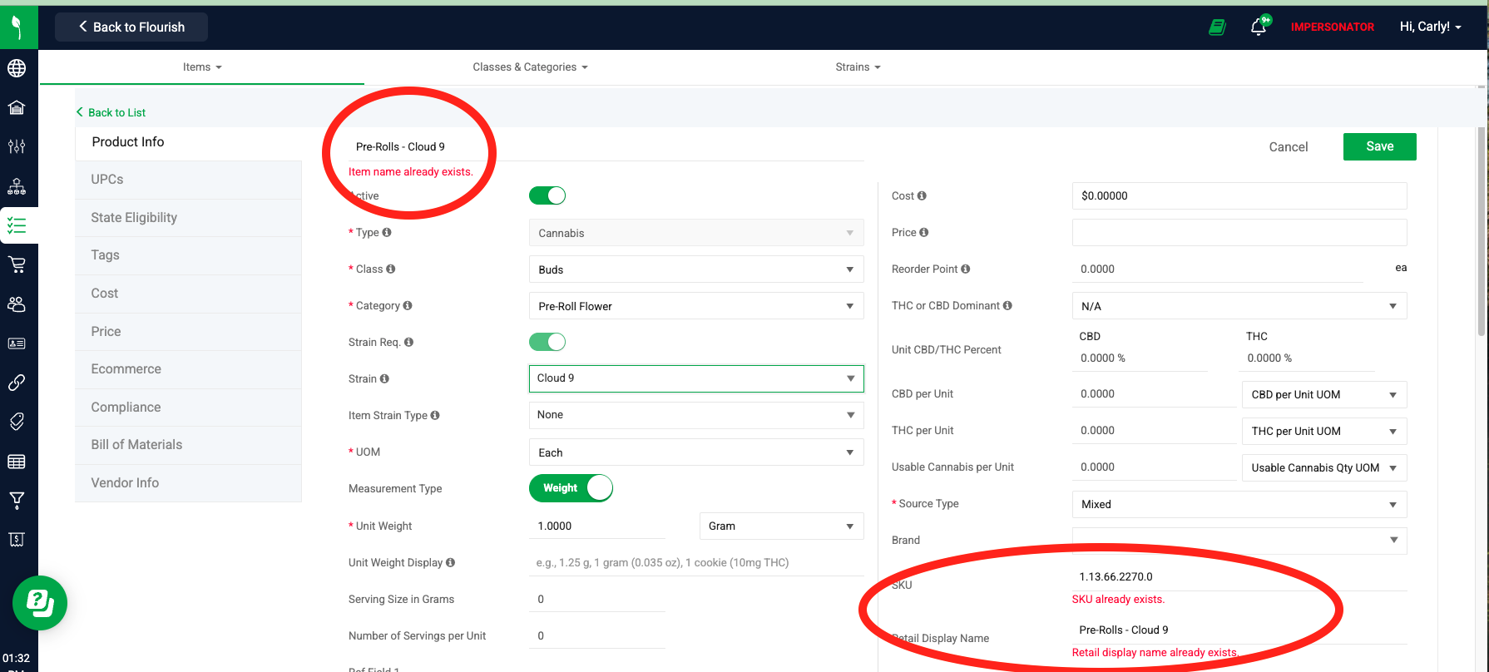Open the Item Strain Type dropdown
The height and width of the screenshot is (672, 1489).
pos(696,415)
